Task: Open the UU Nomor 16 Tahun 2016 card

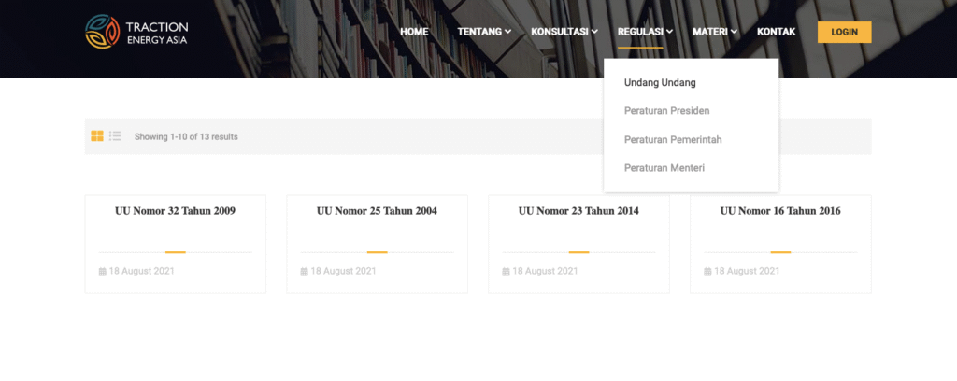Action: click(x=780, y=211)
